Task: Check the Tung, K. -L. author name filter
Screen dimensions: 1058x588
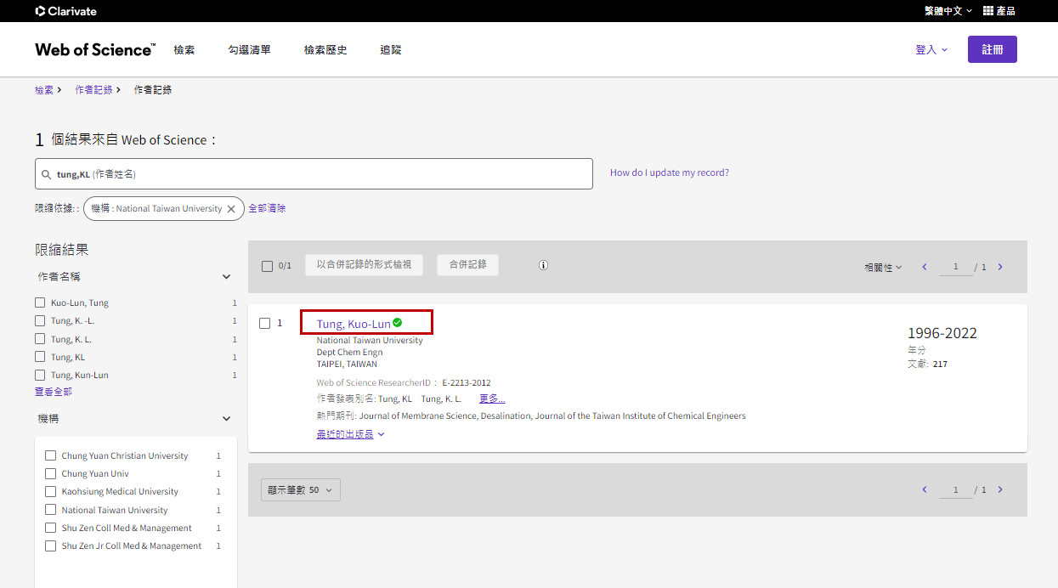Action: click(40, 320)
